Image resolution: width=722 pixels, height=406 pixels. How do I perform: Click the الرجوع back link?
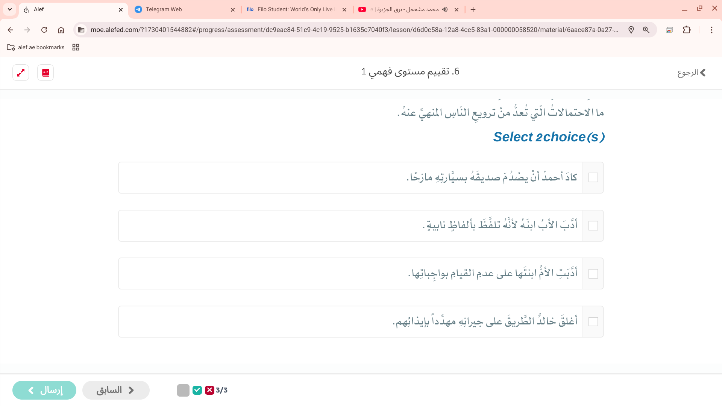[x=691, y=73]
